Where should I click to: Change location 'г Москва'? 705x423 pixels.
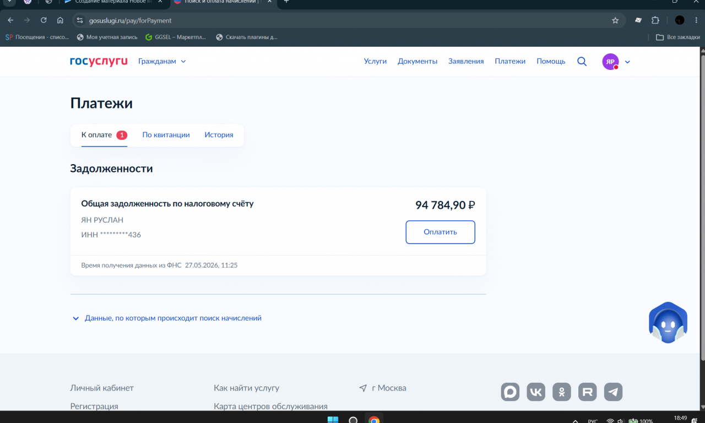[383, 388]
